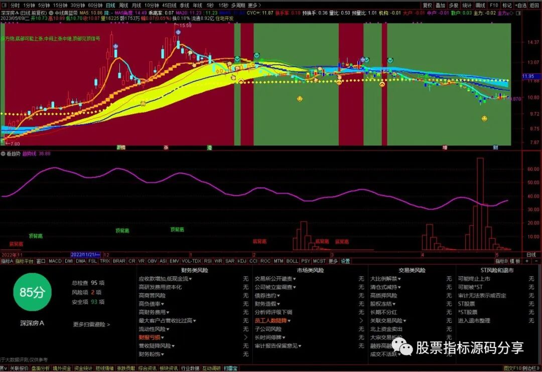Click 复权 button in top toolbar
The image size is (542, 372).
[x=427, y=6]
